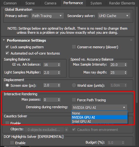139x147 pixels.
Task: Open the Secondary solver dropdown
Action: click(x=114, y=16)
